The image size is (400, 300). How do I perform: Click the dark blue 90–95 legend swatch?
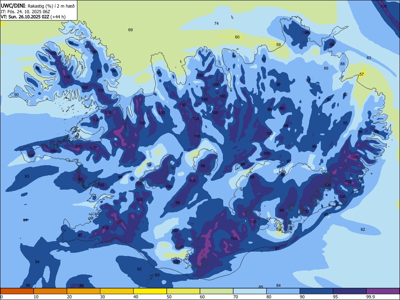coord(316,291)
